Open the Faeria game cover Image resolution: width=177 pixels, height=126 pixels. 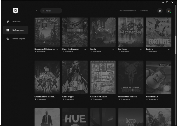103,32
